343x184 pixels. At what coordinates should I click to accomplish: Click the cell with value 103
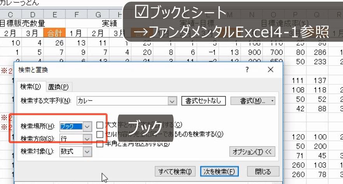tap(317, 165)
